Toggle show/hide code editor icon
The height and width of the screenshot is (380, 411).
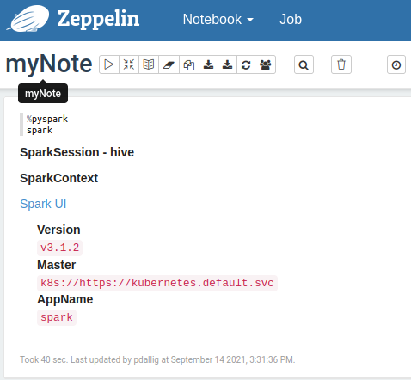point(129,64)
